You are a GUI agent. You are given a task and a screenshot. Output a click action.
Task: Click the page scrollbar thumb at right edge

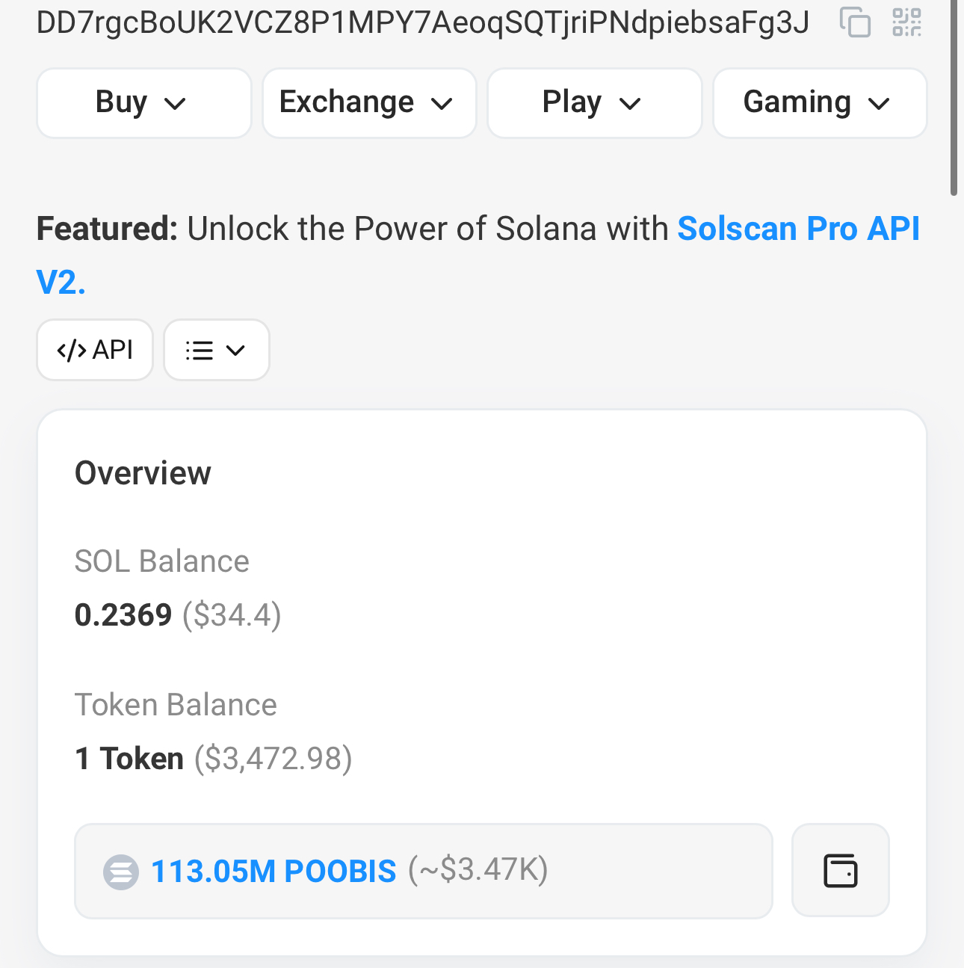pyautogui.click(x=954, y=97)
